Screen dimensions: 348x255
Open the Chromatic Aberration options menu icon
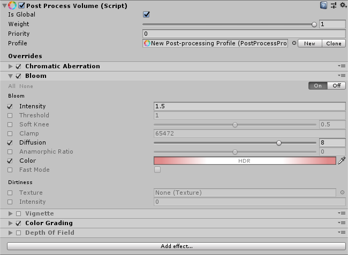342,66
